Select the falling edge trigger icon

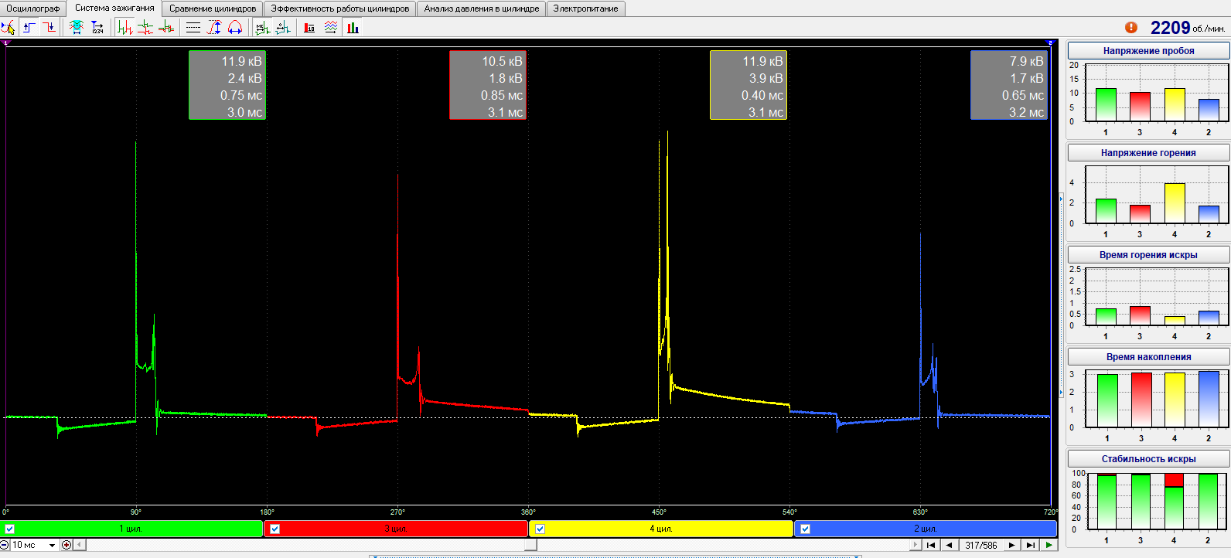point(49,28)
